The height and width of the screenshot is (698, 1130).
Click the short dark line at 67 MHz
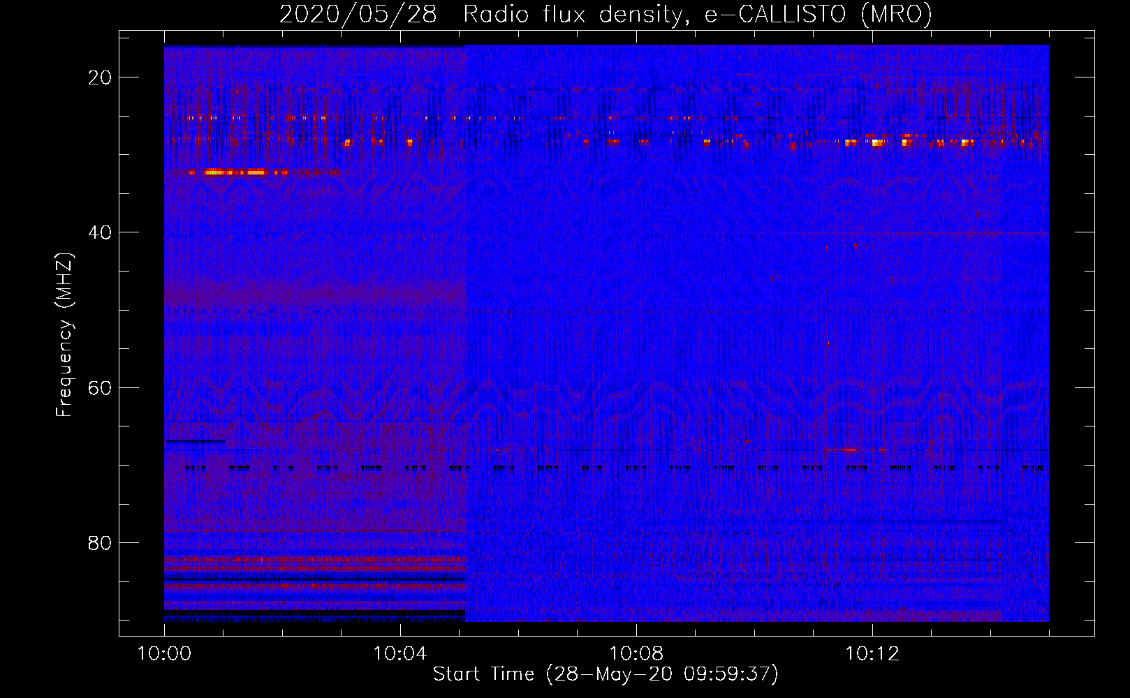[194, 441]
